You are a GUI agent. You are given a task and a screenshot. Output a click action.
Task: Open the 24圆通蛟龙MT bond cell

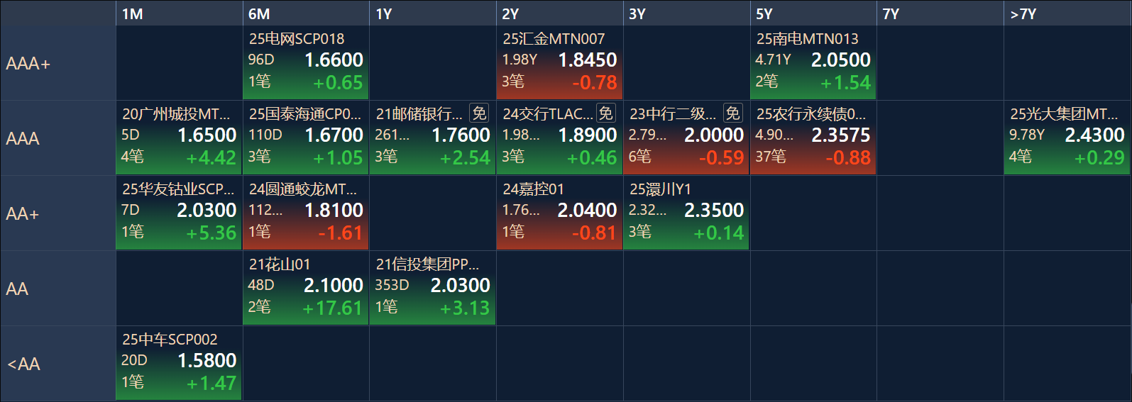click(306, 213)
